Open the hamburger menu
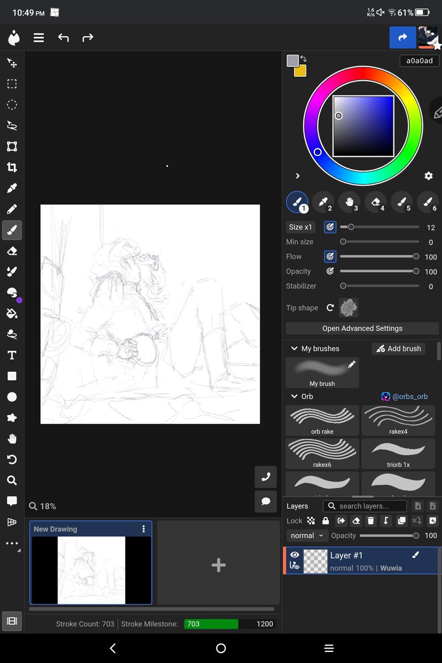The height and width of the screenshot is (663, 442). (x=38, y=38)
